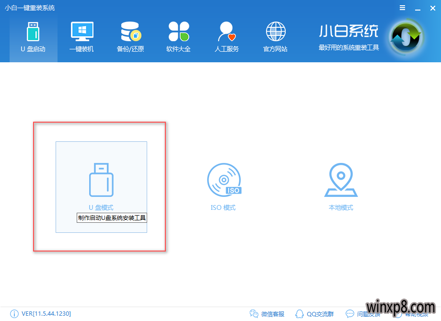441x321 pixels.
Task: Click the feedback speech bubble icon
Action: pos(350,314)
